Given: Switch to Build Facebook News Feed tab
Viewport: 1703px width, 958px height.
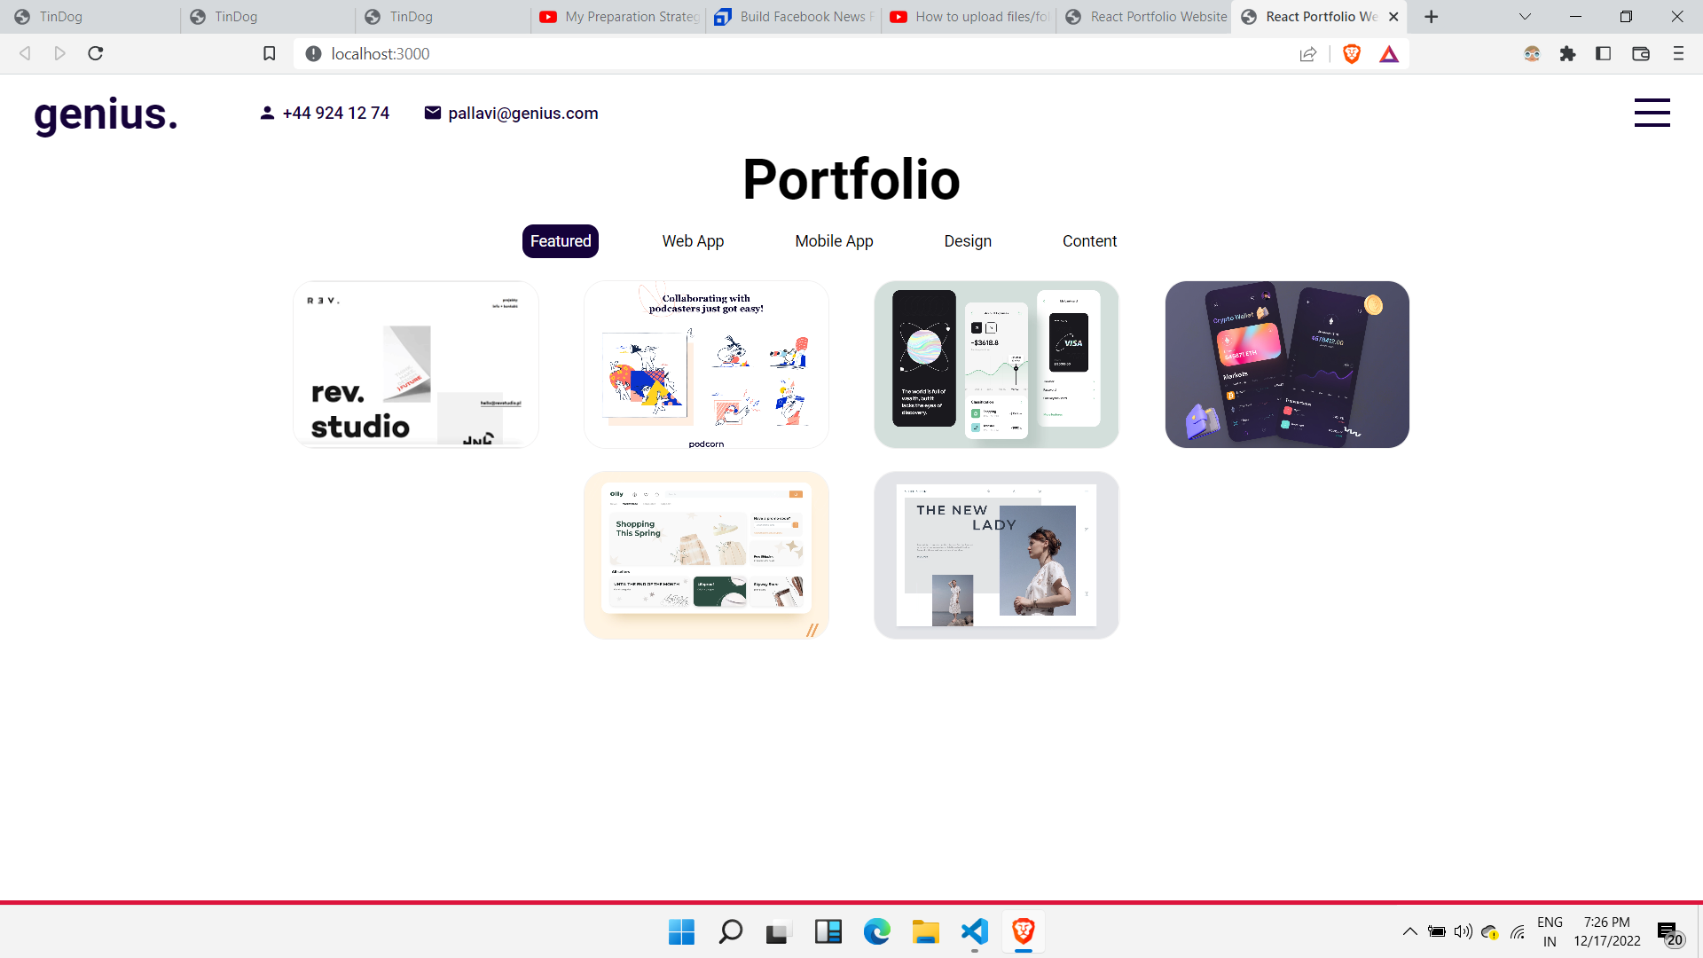Looking at the screenshot, I should click(x=794, y=17).
